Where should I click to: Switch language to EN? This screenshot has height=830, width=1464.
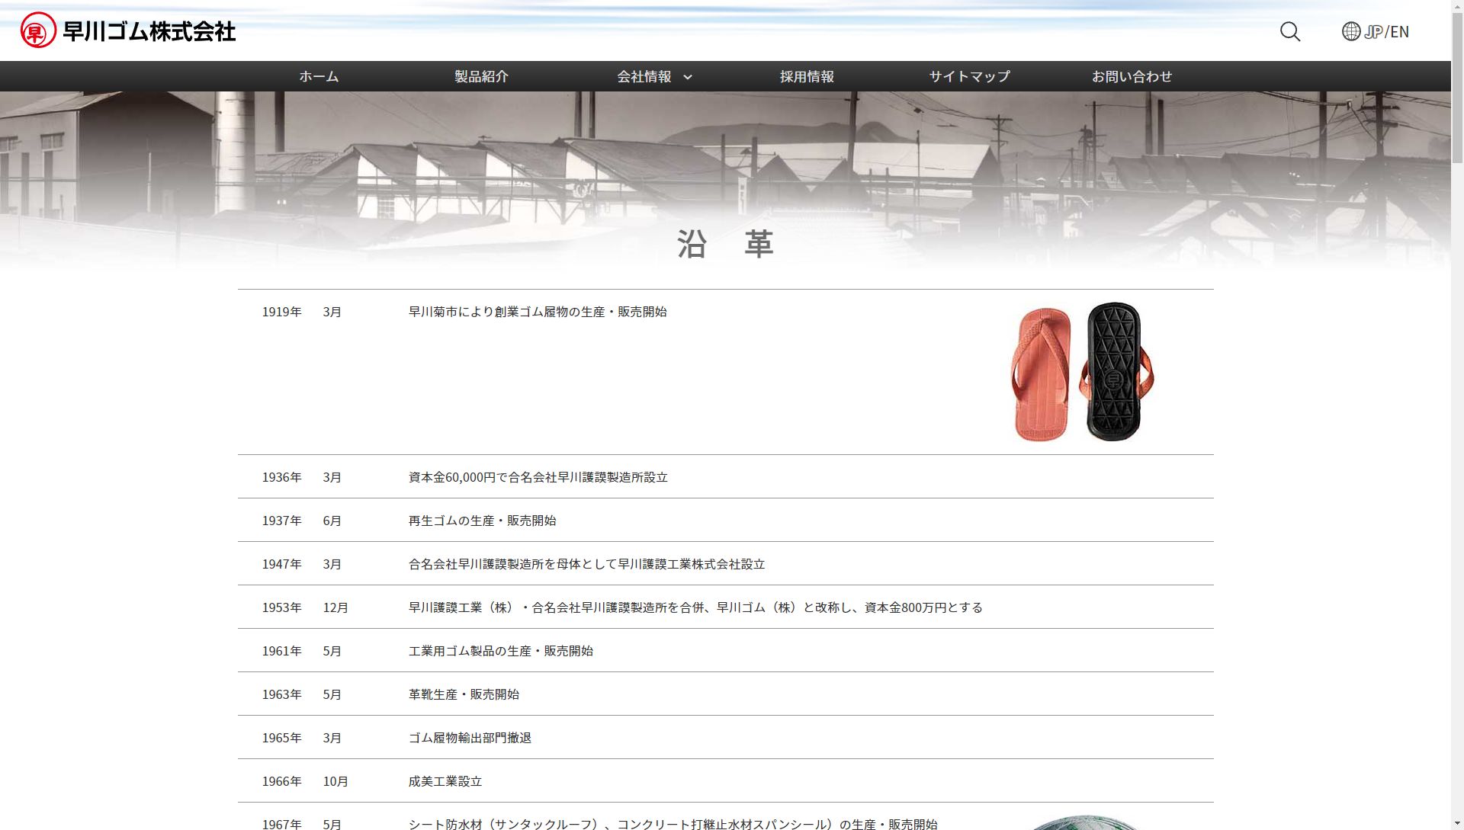(x=1399, y=31)
